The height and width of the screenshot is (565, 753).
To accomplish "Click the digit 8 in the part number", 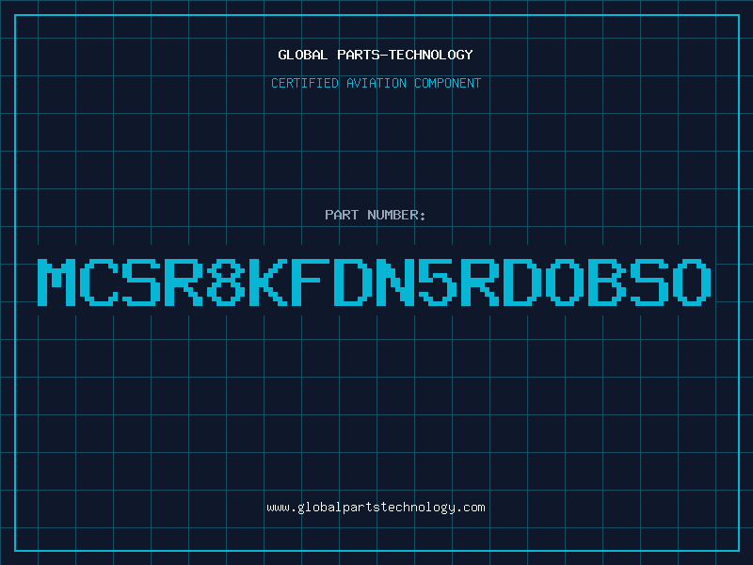I will coord(226,282).
